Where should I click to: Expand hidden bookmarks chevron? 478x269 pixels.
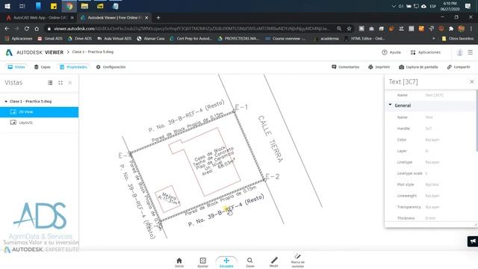pos(433,39)
